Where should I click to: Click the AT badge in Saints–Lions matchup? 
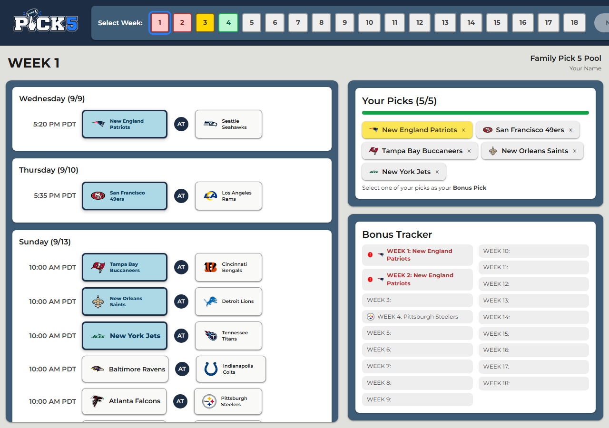pos(181,302)
